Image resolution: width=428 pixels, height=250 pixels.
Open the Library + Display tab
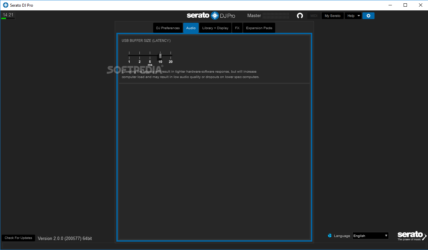215,28
